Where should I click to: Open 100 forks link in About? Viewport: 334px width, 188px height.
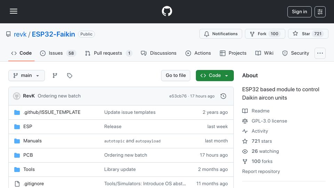[262, 161]
